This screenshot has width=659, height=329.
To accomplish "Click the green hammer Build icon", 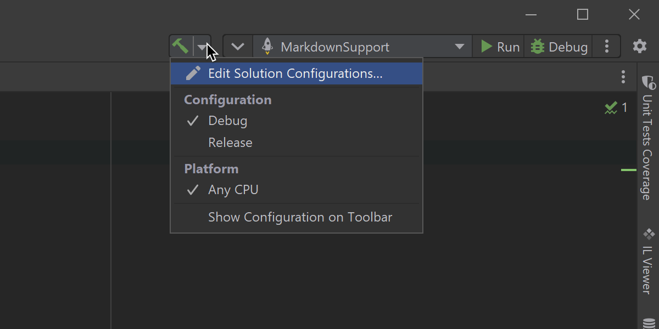I will (180, 46).
